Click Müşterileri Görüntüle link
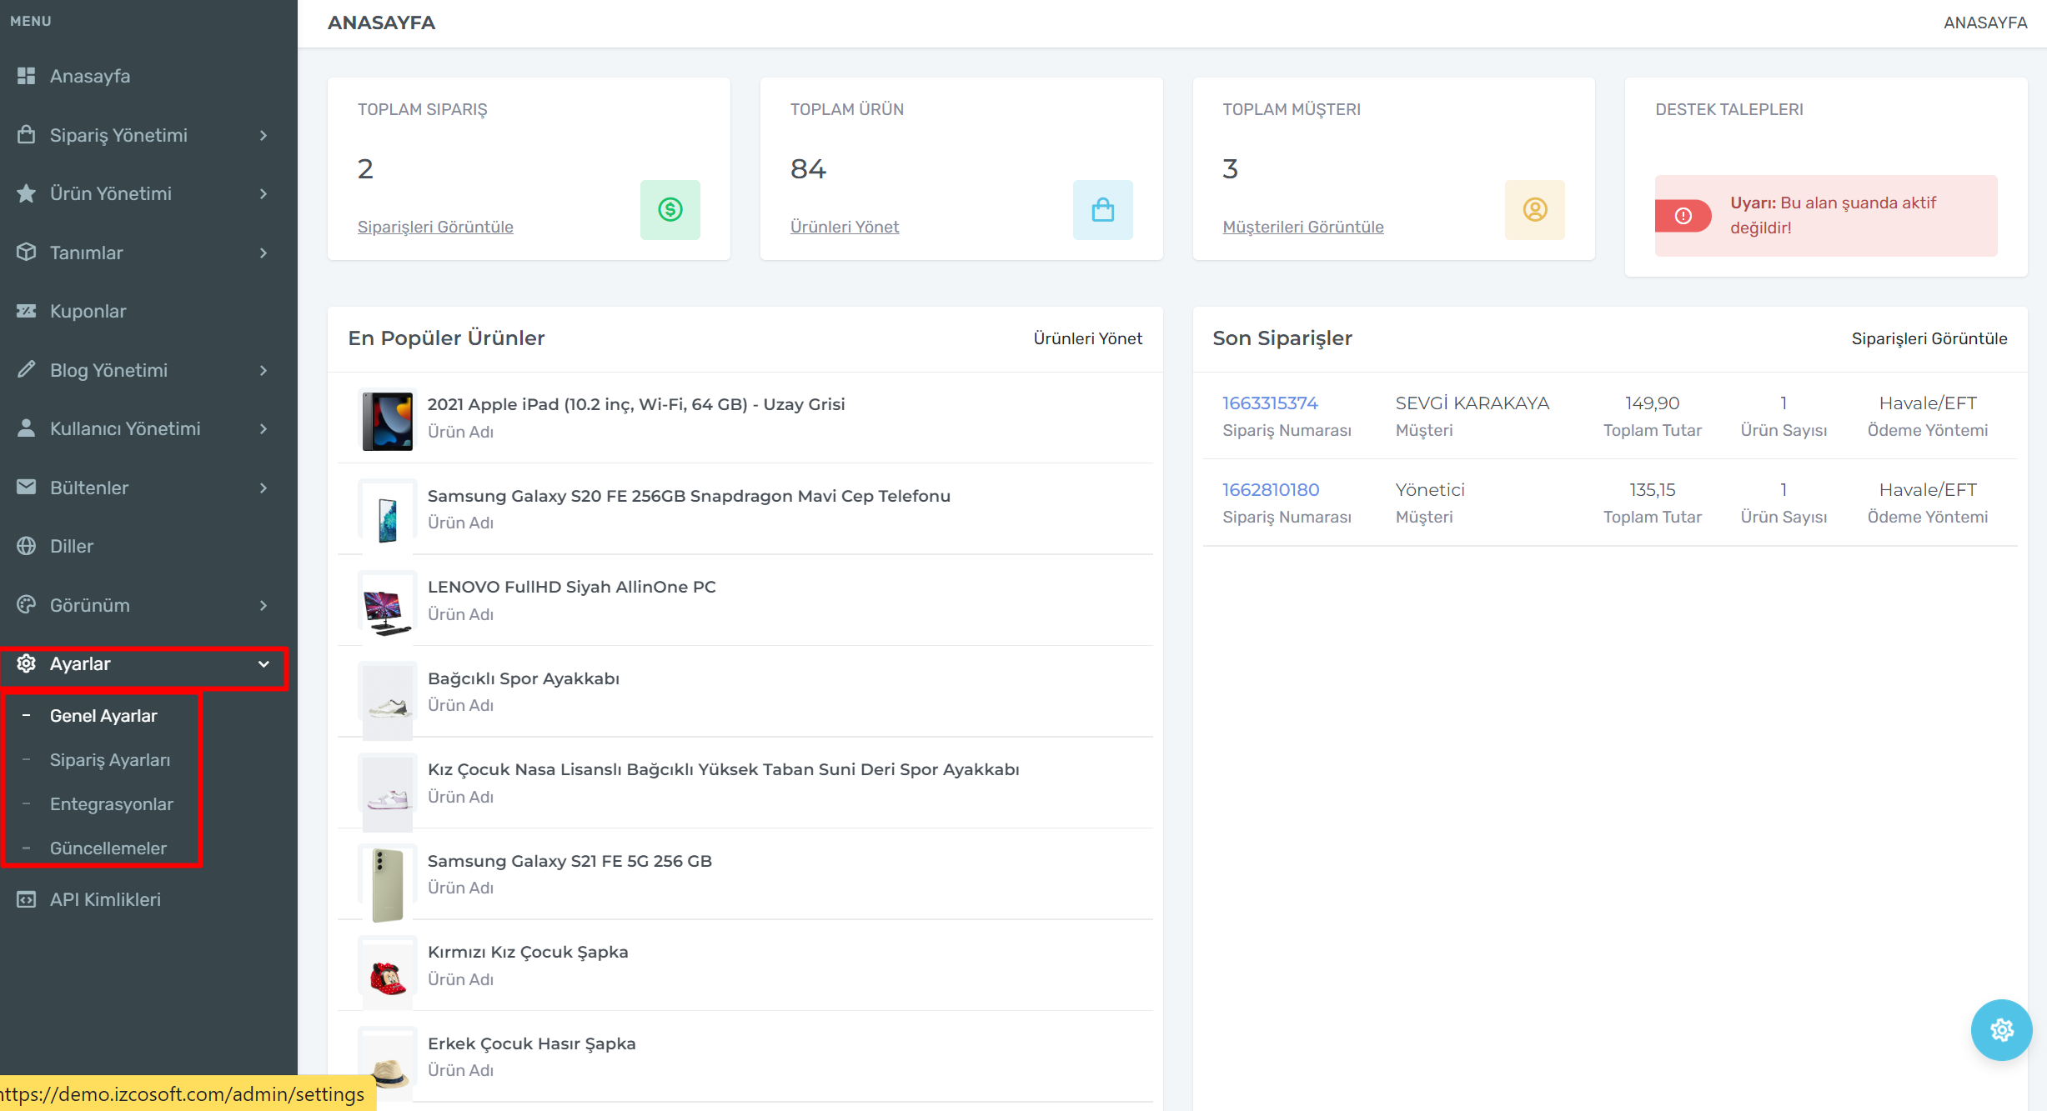2047x1111 pixels. coord(1302,227)
